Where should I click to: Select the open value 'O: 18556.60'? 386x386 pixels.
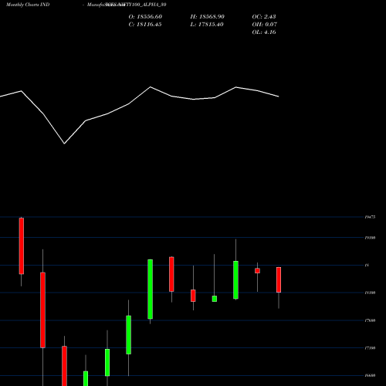(145, 17)
